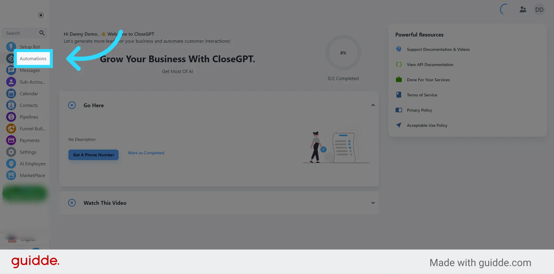
Task: Open Support Documentation & Videos link
Action: click(x=438, y=49)
